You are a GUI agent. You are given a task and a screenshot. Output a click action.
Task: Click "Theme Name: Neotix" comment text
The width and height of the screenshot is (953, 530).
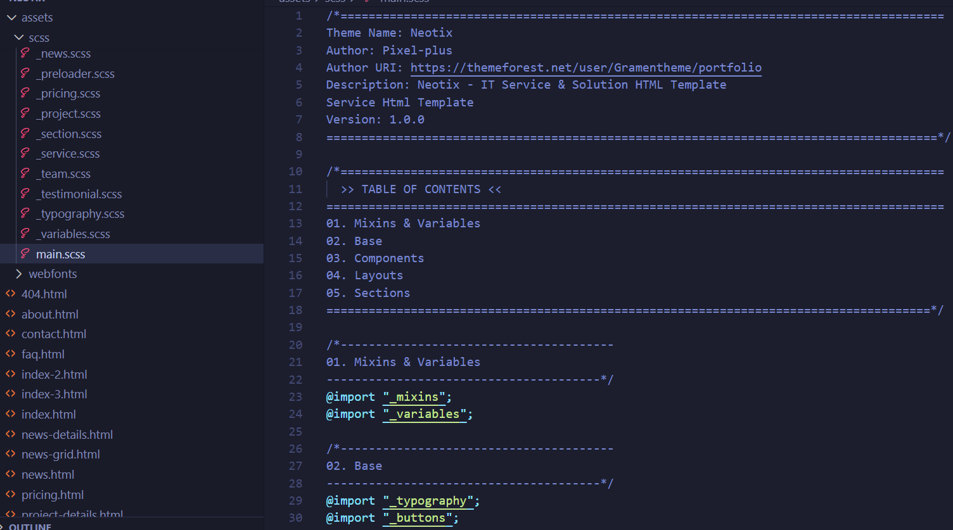pos(390,33)
